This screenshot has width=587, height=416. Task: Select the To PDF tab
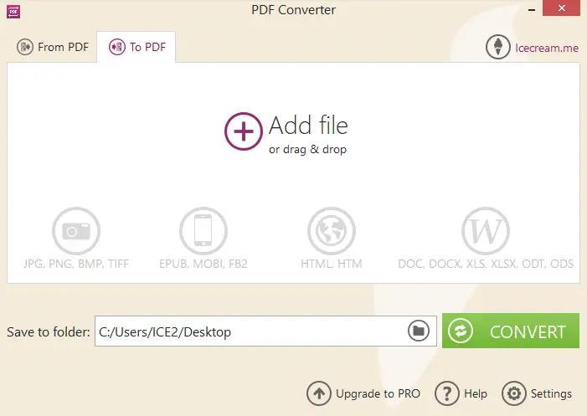(x=136, y=47)
